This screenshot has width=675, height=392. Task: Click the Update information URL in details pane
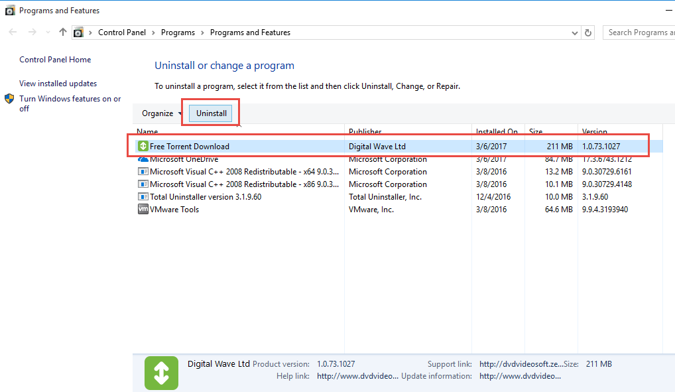(520, 376)
